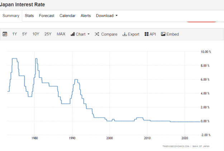Viewport: 224px width, 151px height.
Task: Click the Embed label
Action: pos(173,34)
